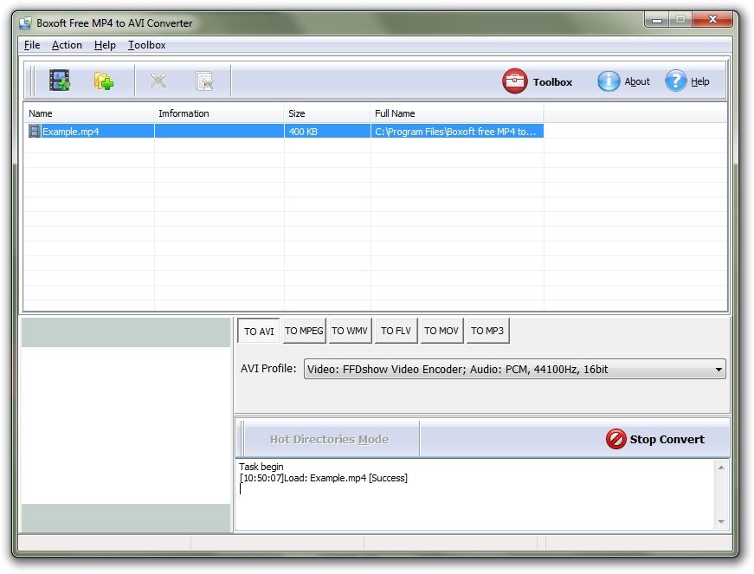Viewport: 754px width, 574px height.
Task: Click the Toolbox text in toolbar
Action: tap(552, 81)
